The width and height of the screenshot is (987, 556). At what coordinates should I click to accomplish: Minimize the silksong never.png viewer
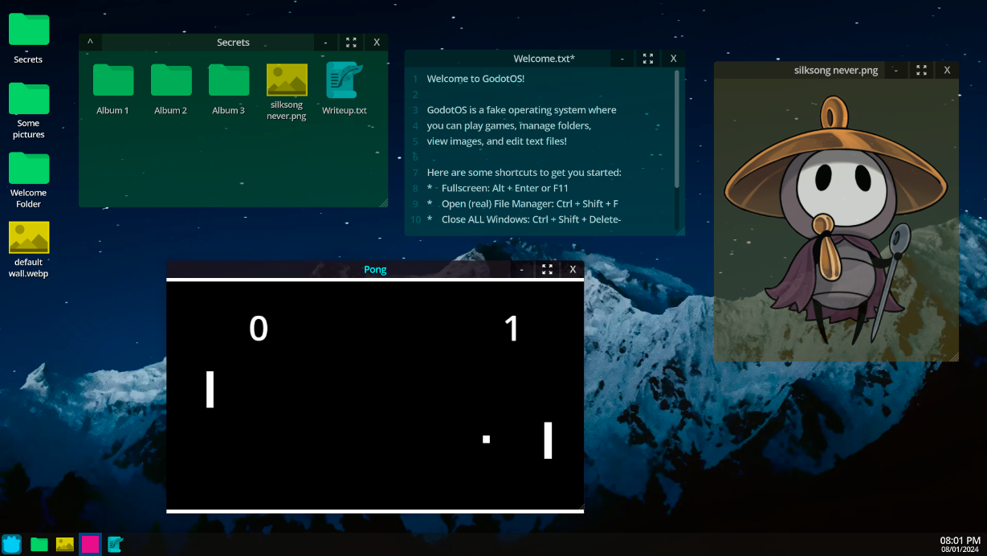895,70
